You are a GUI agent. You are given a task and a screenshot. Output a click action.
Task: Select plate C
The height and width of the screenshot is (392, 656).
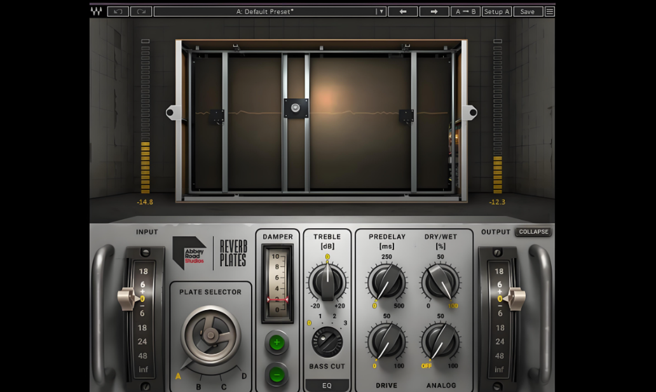click(224, 387)
